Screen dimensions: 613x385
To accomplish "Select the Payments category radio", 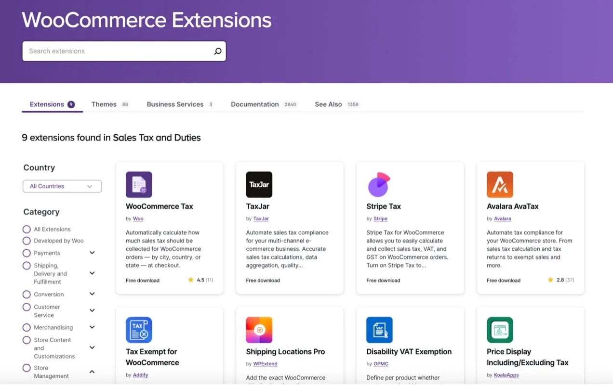I will point(27,253).
